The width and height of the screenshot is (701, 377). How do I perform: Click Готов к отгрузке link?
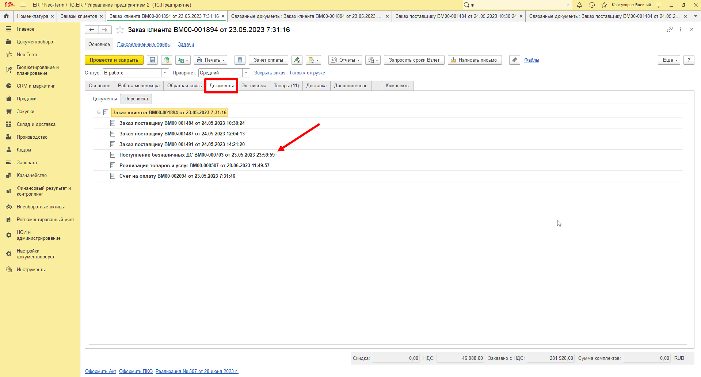point(308,73)
